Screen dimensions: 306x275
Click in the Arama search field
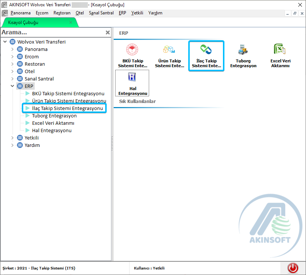(x=53, y=32)
